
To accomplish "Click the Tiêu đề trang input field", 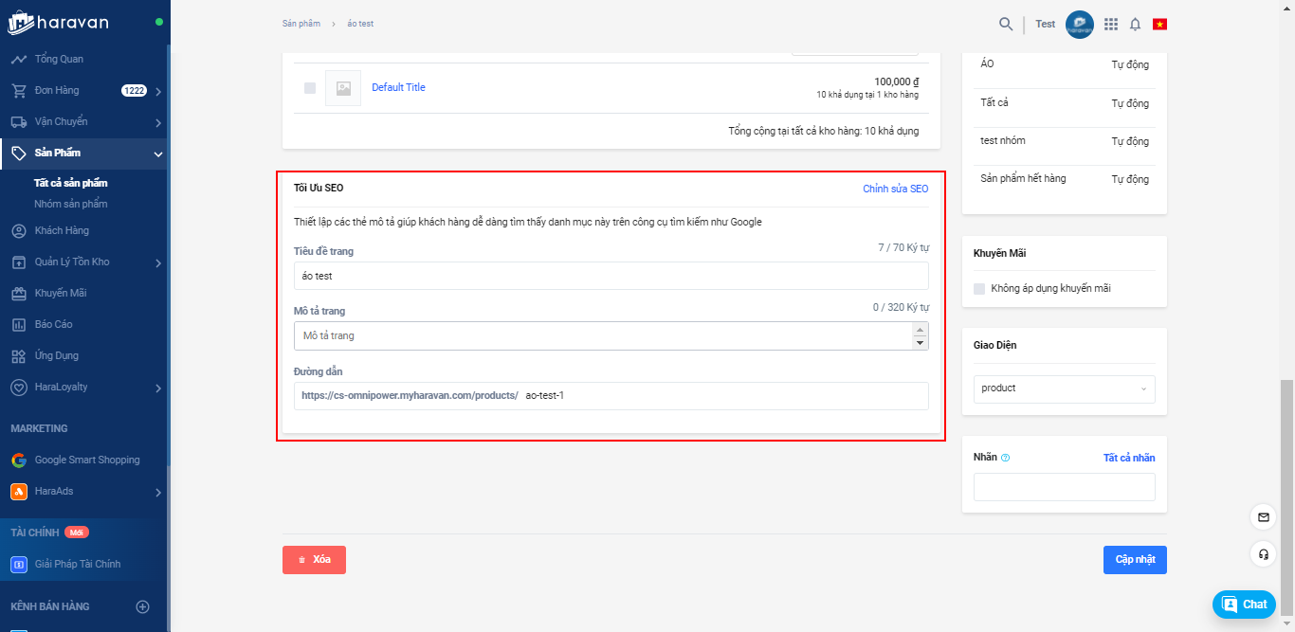I will (611, 277).
